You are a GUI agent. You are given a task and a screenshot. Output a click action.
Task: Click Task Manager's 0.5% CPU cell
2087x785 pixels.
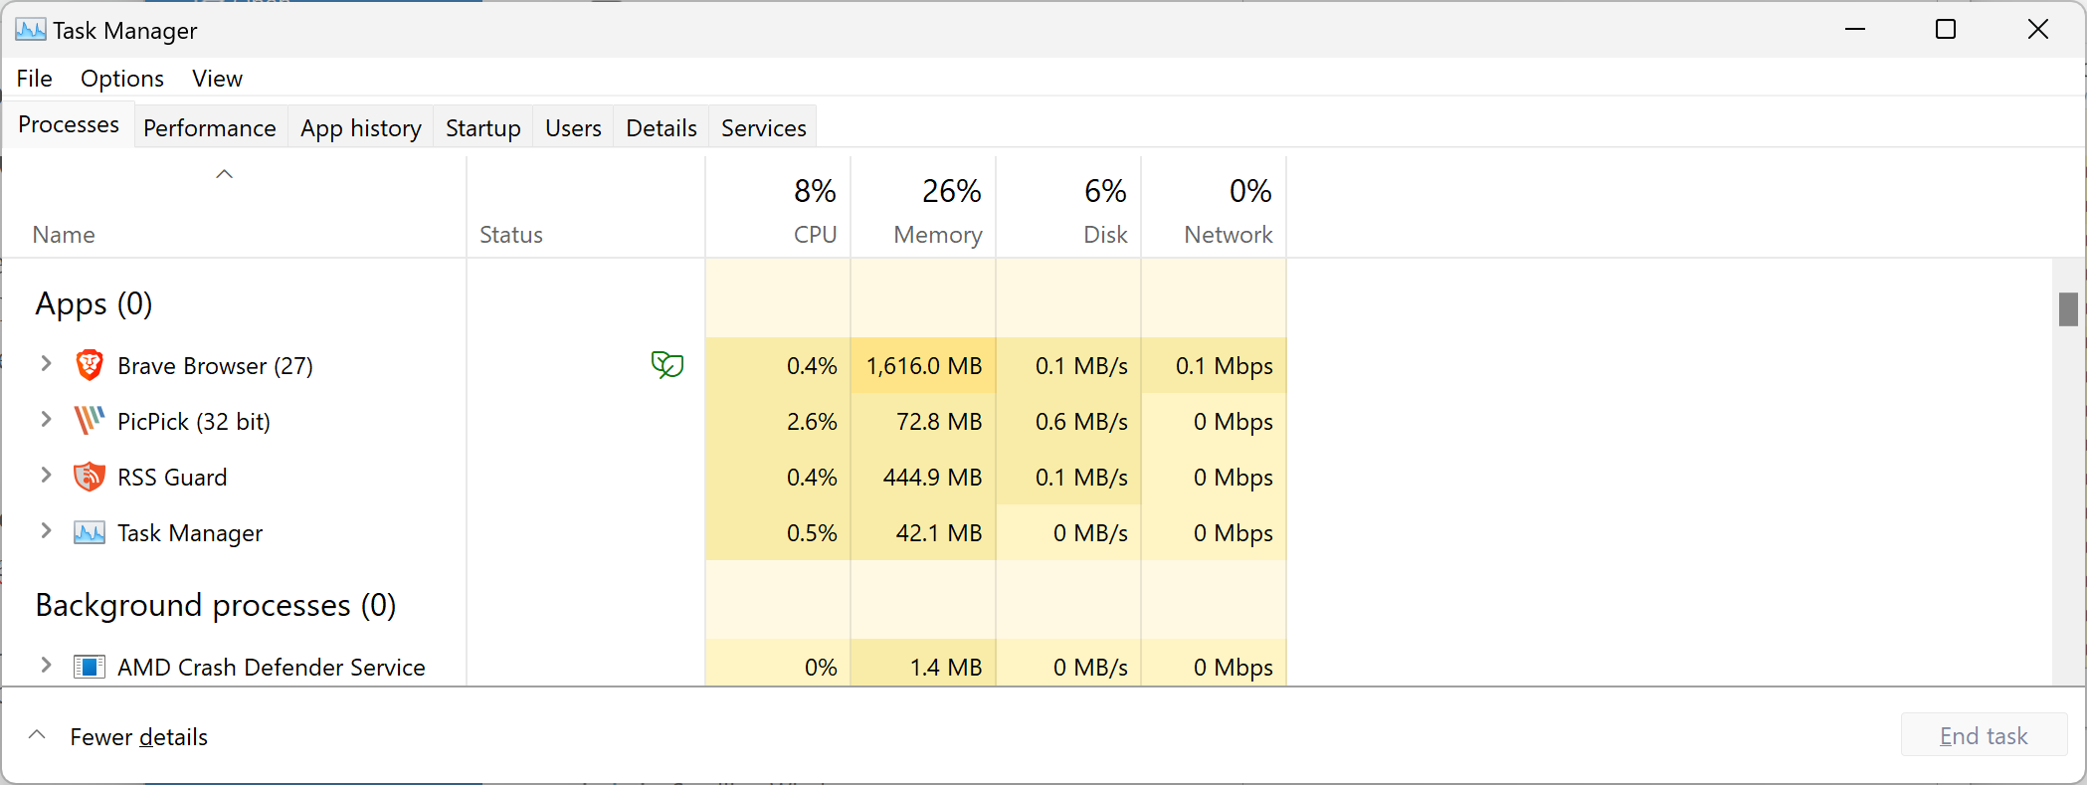tap(778, 533)
